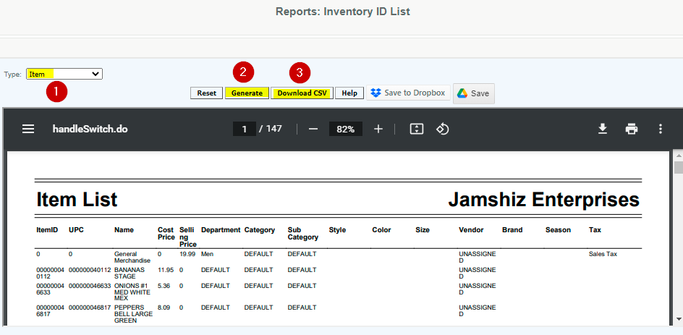Save to Google Drive button
The width and height of the screenshot is (683, 335).
(474, 93)
